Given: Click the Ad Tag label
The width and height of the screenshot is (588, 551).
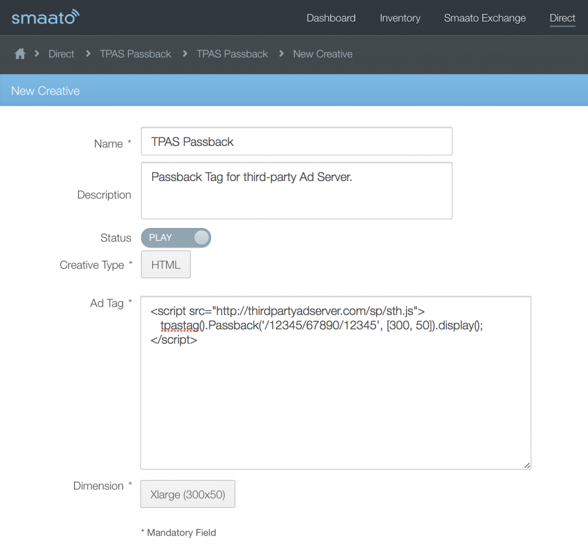Looking at the screenshot, I should click(x=106, y=303).
